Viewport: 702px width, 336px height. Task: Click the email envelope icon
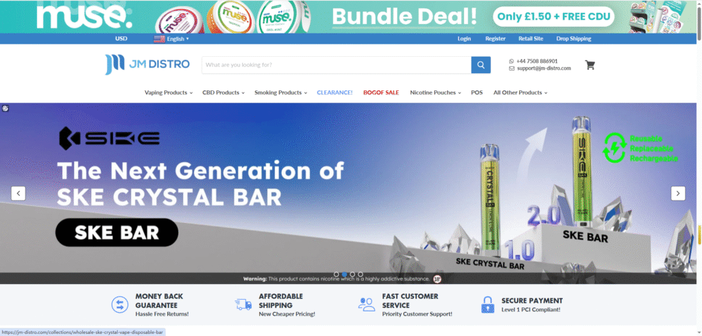pyautogui.click(x=511, y=68)
